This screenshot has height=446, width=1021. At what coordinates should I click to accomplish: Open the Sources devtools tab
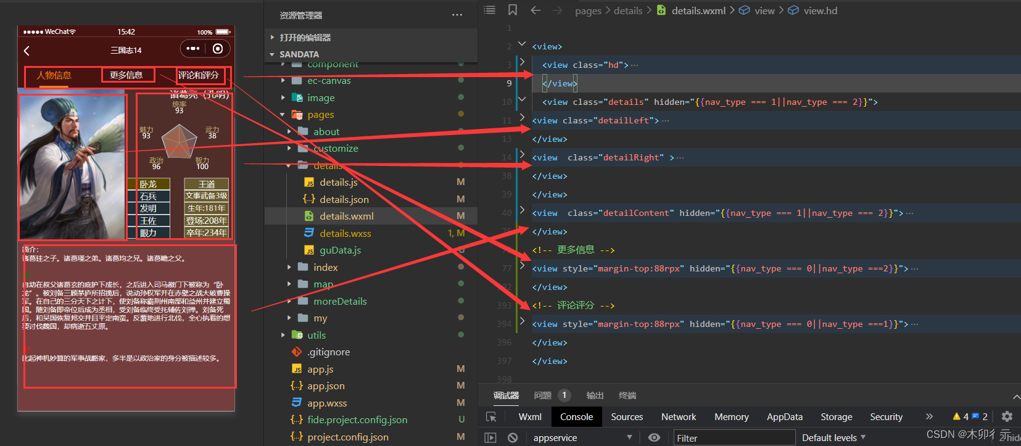(x=627, y=417)
